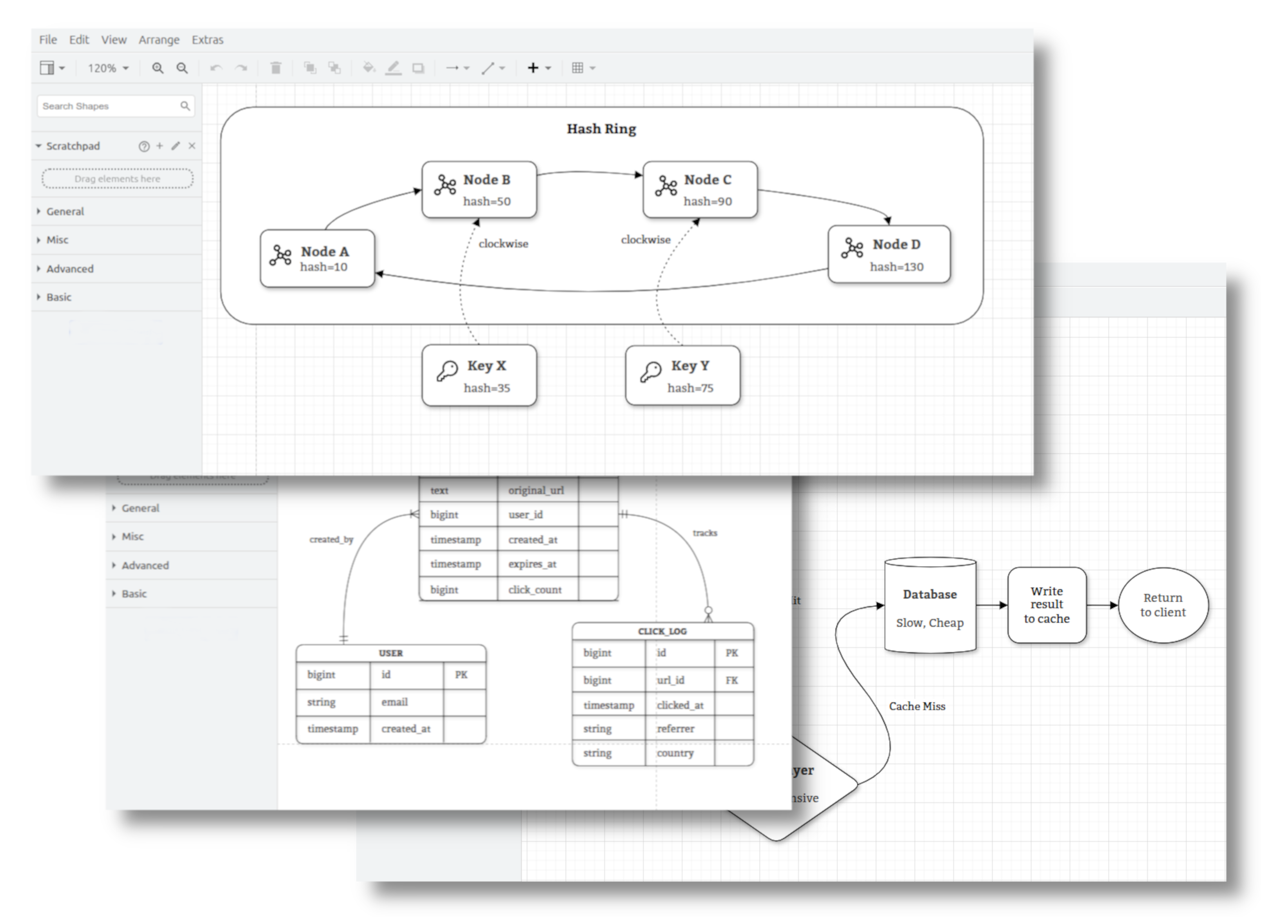Screen dimensions: 1261x917
Task: Click the To Front toolbar icon
Action: click(310, 68)
